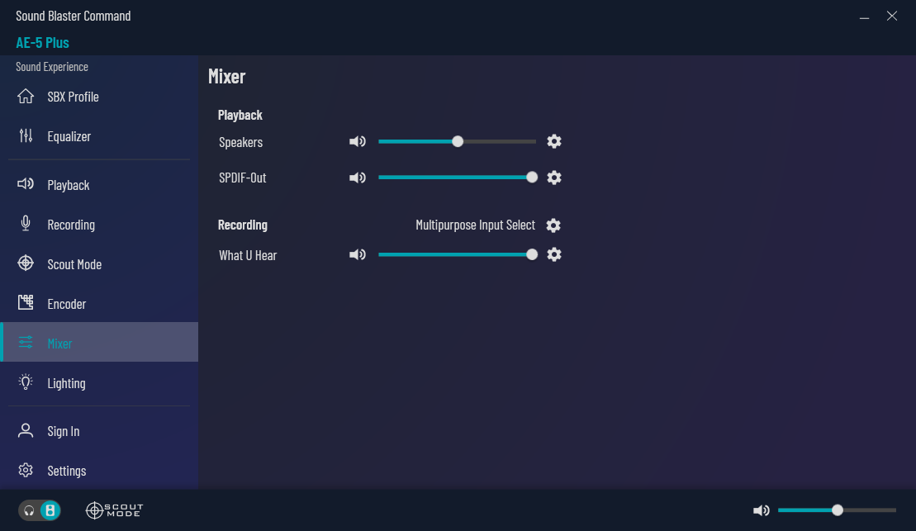916x531 pixels.
Task: Toggle Scout Mode button in bottom bar
Action: coord(115,510)
